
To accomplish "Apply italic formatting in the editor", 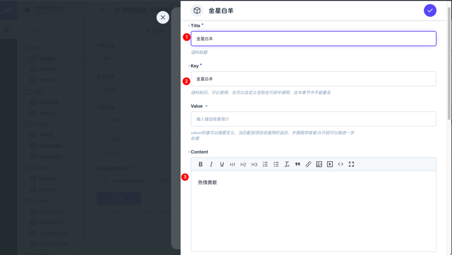I will [x=211, y=164].
